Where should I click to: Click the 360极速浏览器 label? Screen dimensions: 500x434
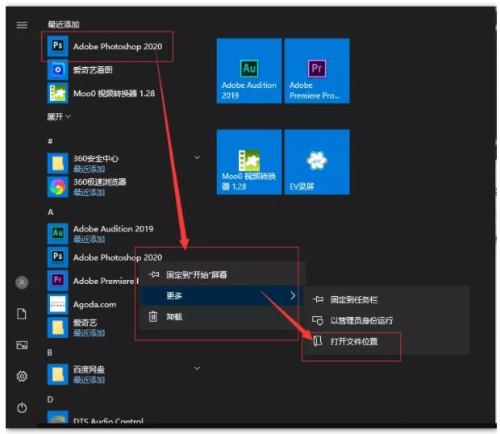coord(100,182)
